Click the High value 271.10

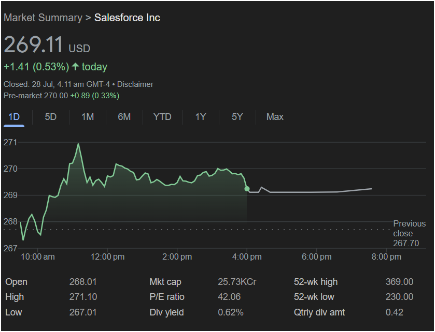coord(83,297)
